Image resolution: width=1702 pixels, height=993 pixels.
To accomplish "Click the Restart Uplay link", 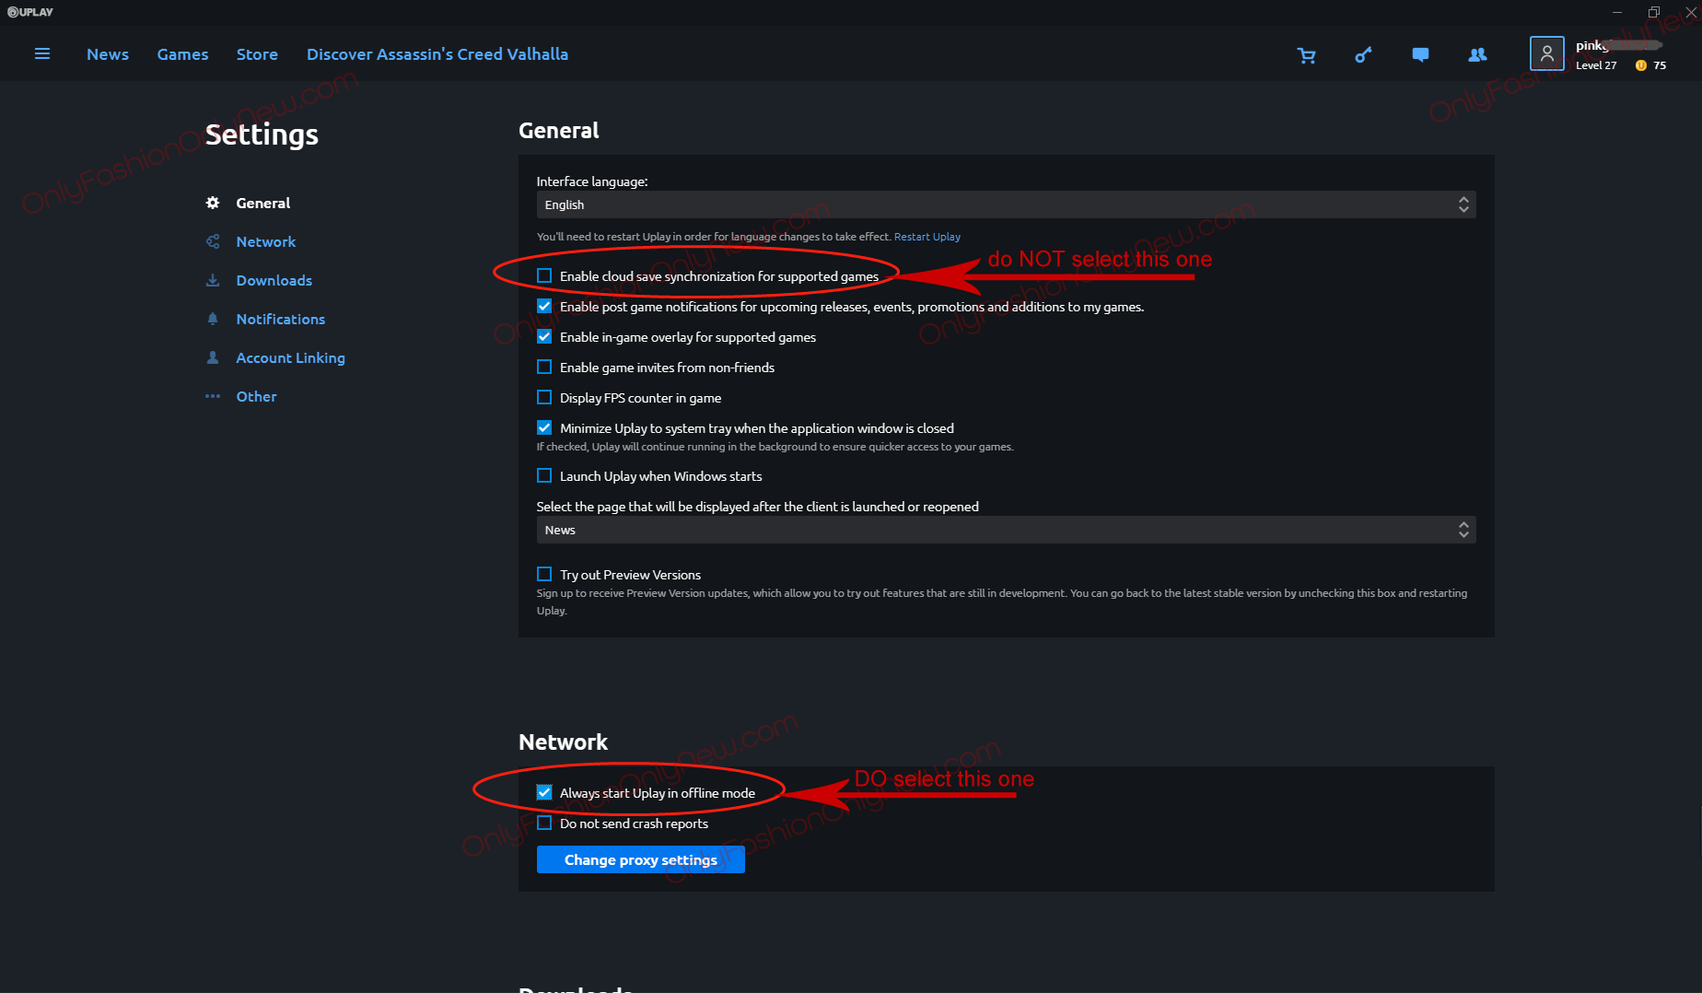I will pyautogui.click(x=927, y=237).
